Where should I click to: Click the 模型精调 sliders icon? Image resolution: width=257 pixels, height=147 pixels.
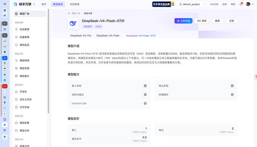[x=16, y=61]
